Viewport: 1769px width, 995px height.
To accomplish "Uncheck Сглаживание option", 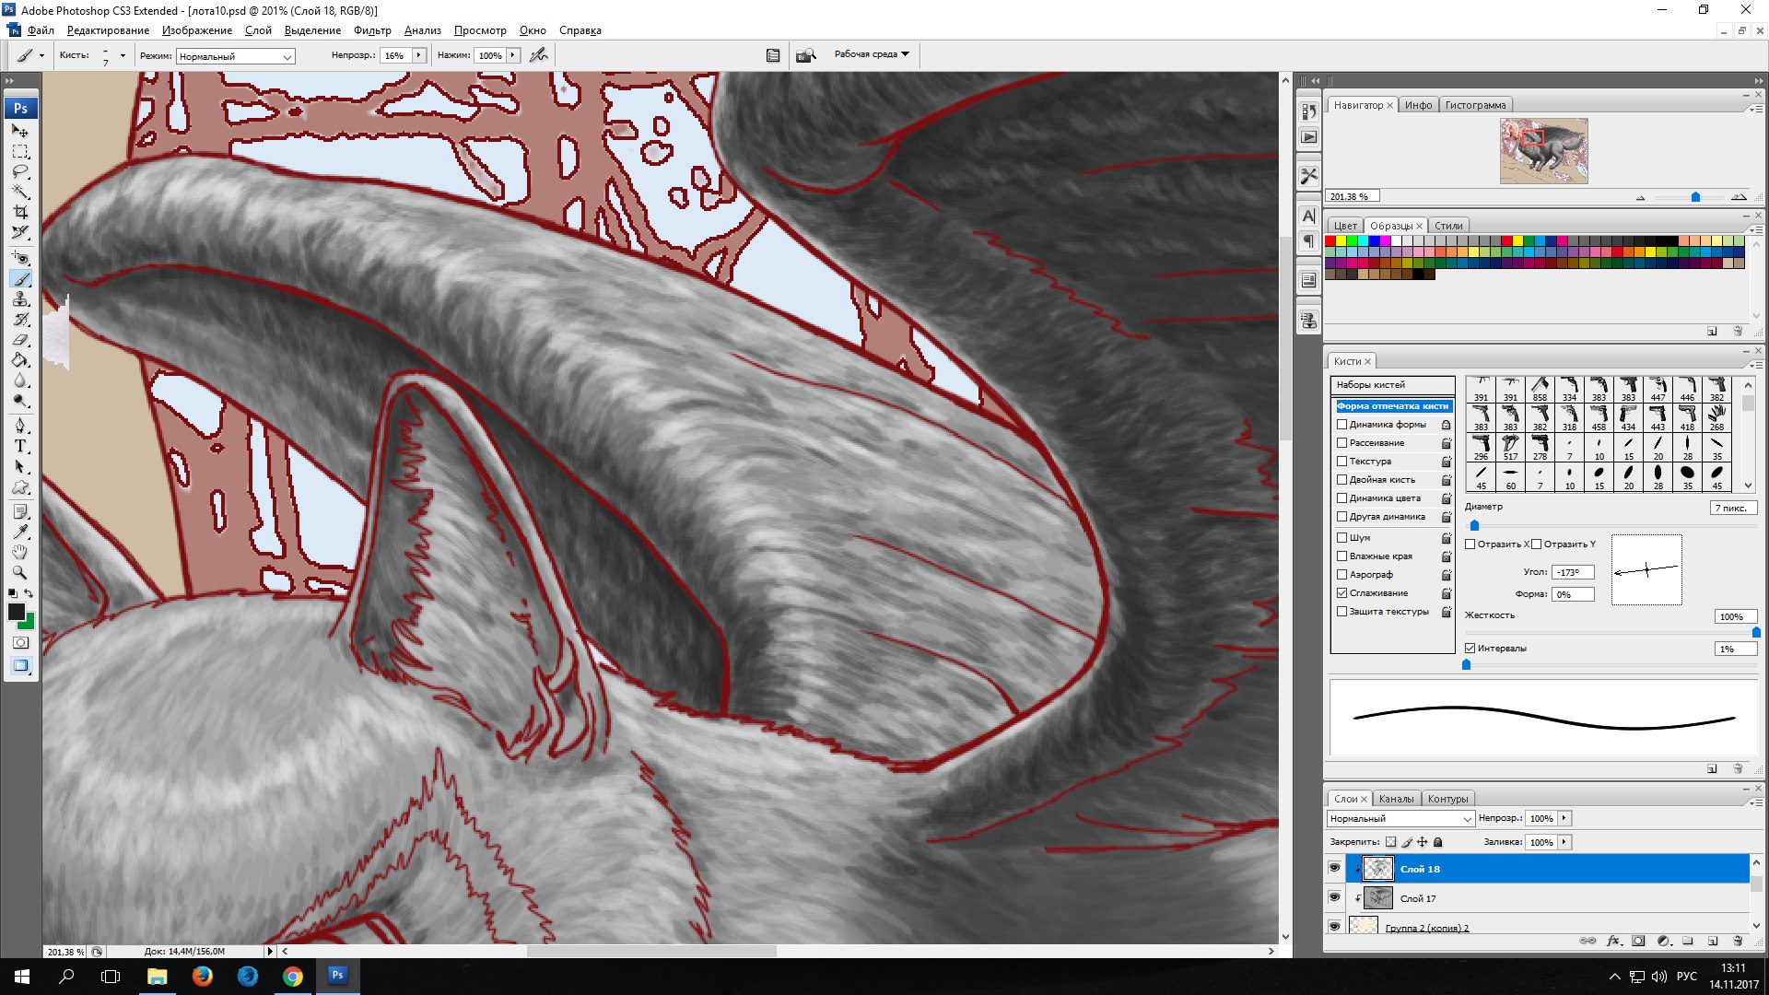I will click(1341, 593).
